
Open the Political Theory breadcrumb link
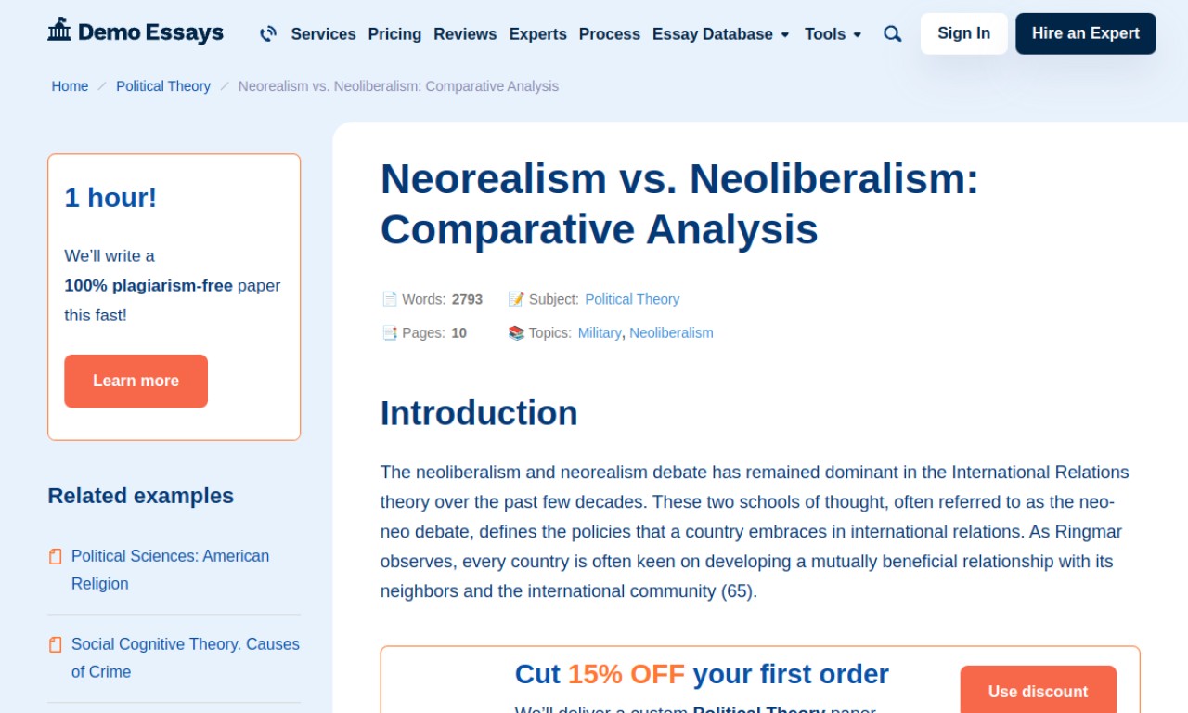click(x=163, y=86)
